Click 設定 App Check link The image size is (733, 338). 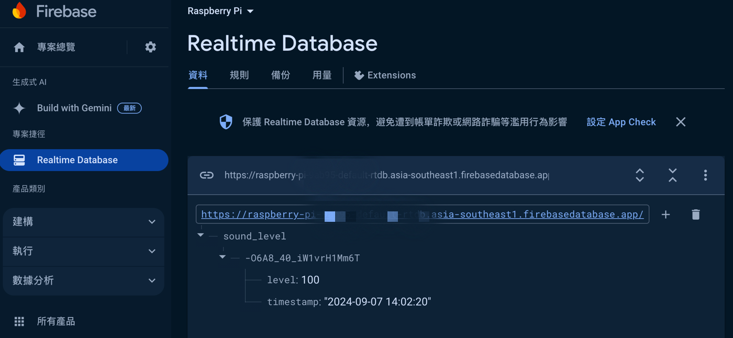point(621,122)
